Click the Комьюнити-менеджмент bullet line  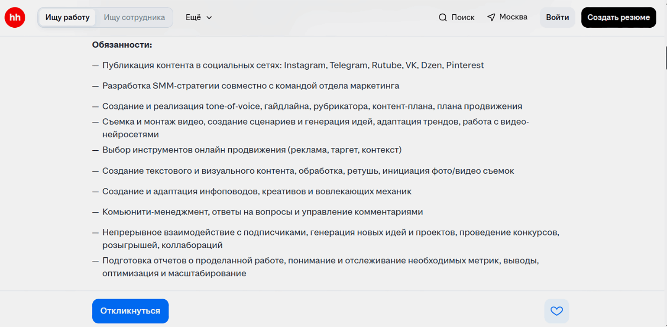(x=262, y=212)
